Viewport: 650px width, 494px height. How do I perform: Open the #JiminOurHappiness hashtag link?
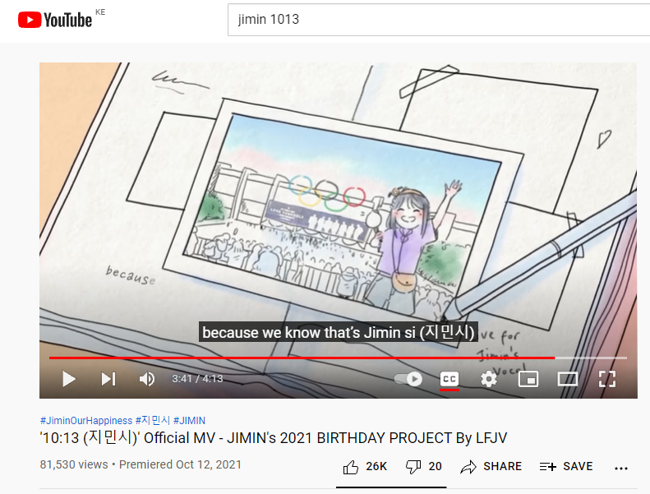86,421
